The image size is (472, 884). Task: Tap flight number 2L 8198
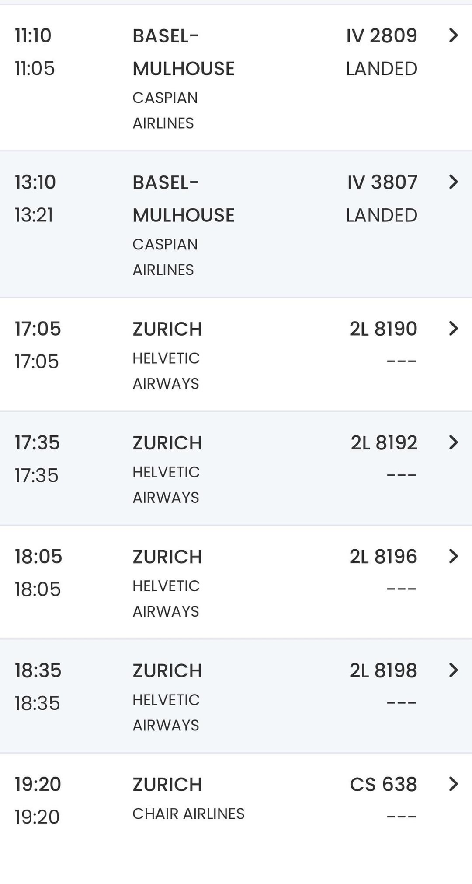(383, 670)
